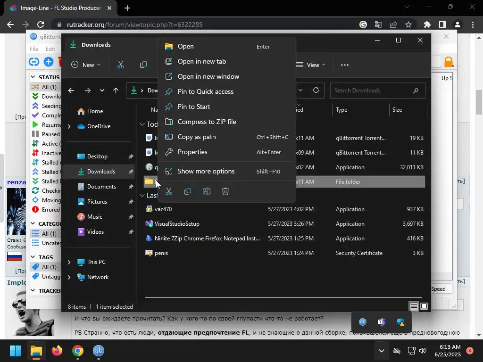This screenshot has width=483, height=362.
Task: Click qBittorrent add torrent plus icon
Action: pyautogui.click(x=49, y=62)
